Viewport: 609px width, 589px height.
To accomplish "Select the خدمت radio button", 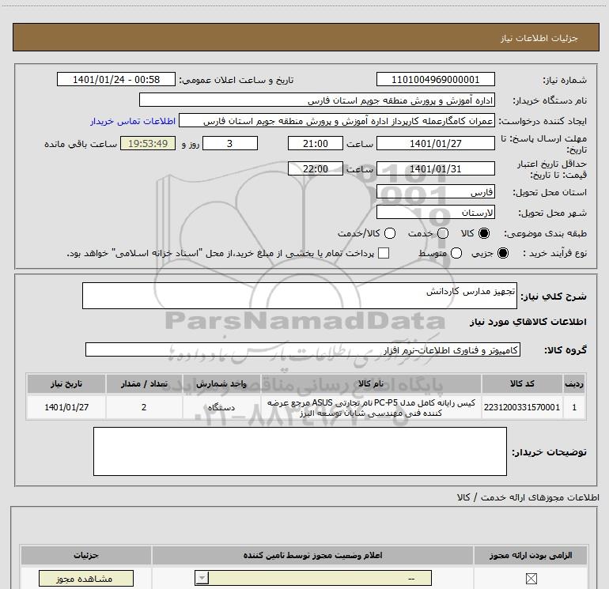I will [x=443, y=233].
